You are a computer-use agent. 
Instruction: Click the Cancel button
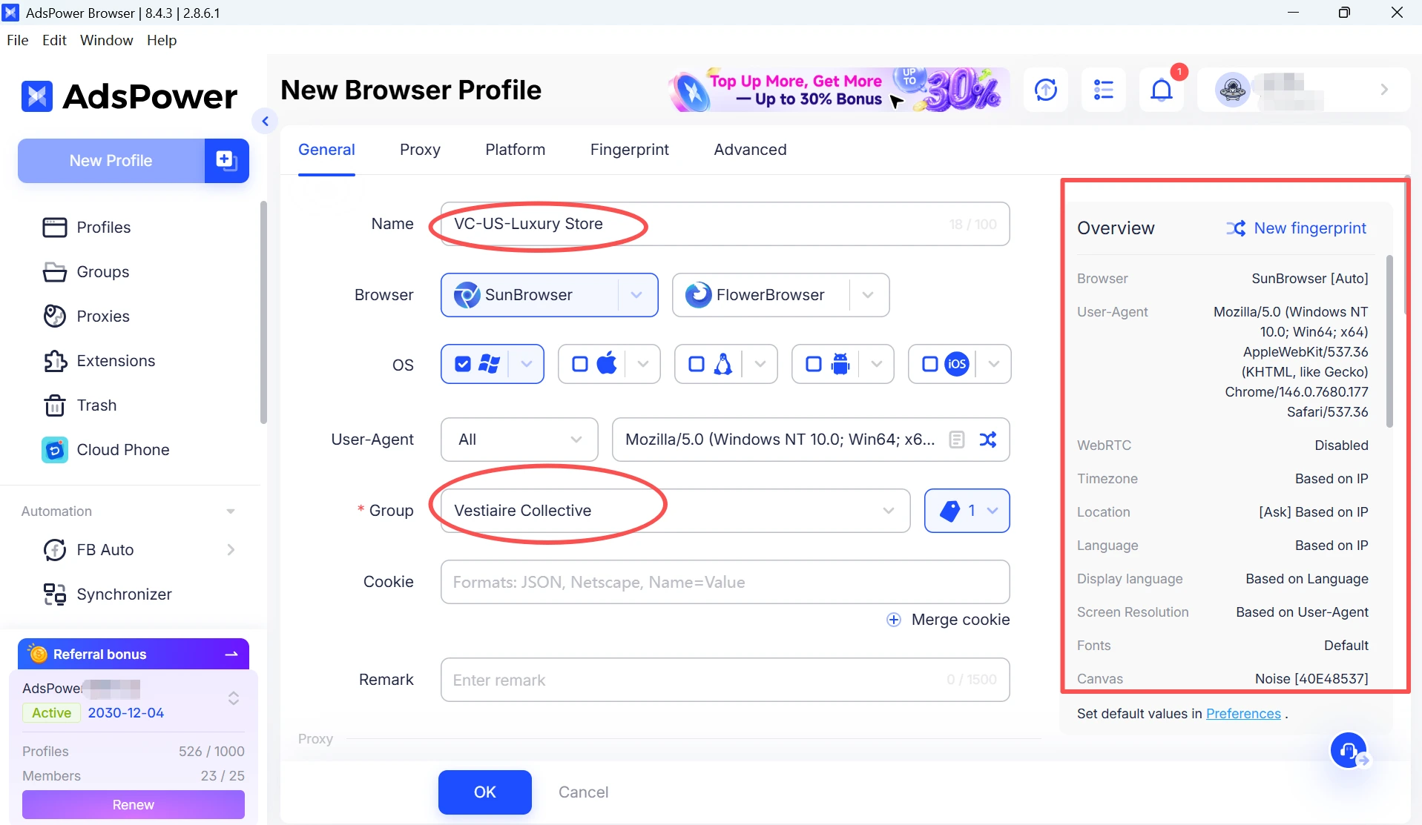click(584, 792)
